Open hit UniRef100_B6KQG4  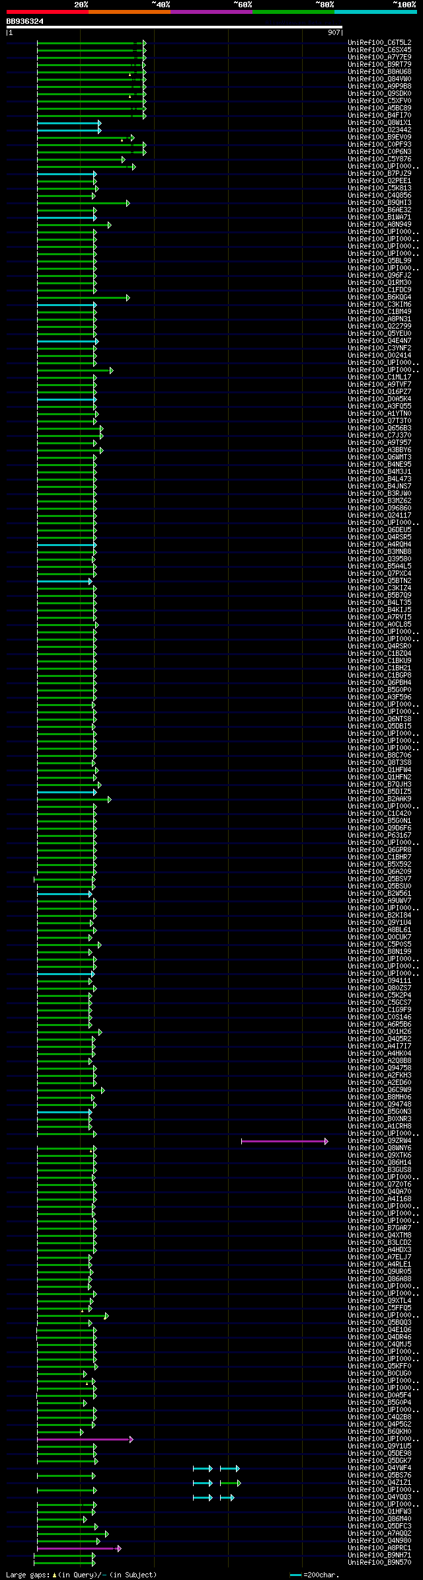point(379,297)
